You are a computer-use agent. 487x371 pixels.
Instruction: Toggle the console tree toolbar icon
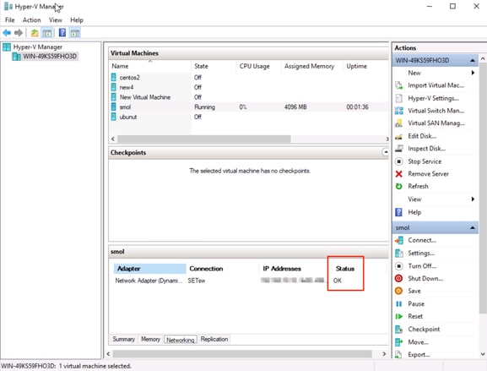click(47, 33)
